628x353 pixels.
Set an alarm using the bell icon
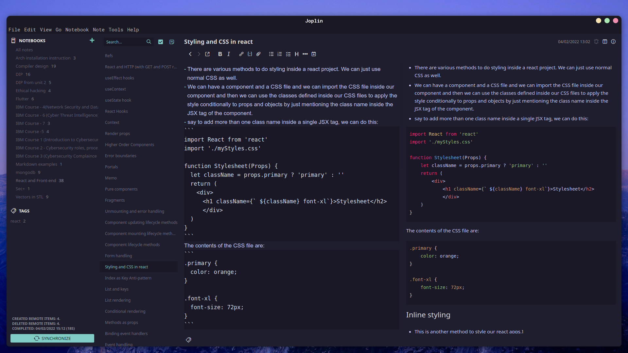(596, 42)
